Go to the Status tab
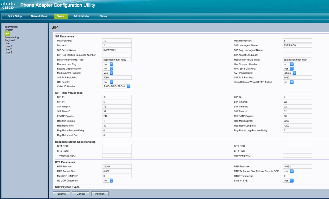Screen dimensions: 329x199 click(x=103, y=16)
